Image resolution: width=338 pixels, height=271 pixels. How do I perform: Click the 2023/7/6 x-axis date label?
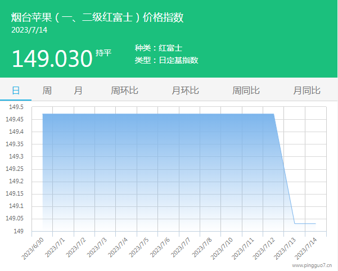[x=161, y=247]
